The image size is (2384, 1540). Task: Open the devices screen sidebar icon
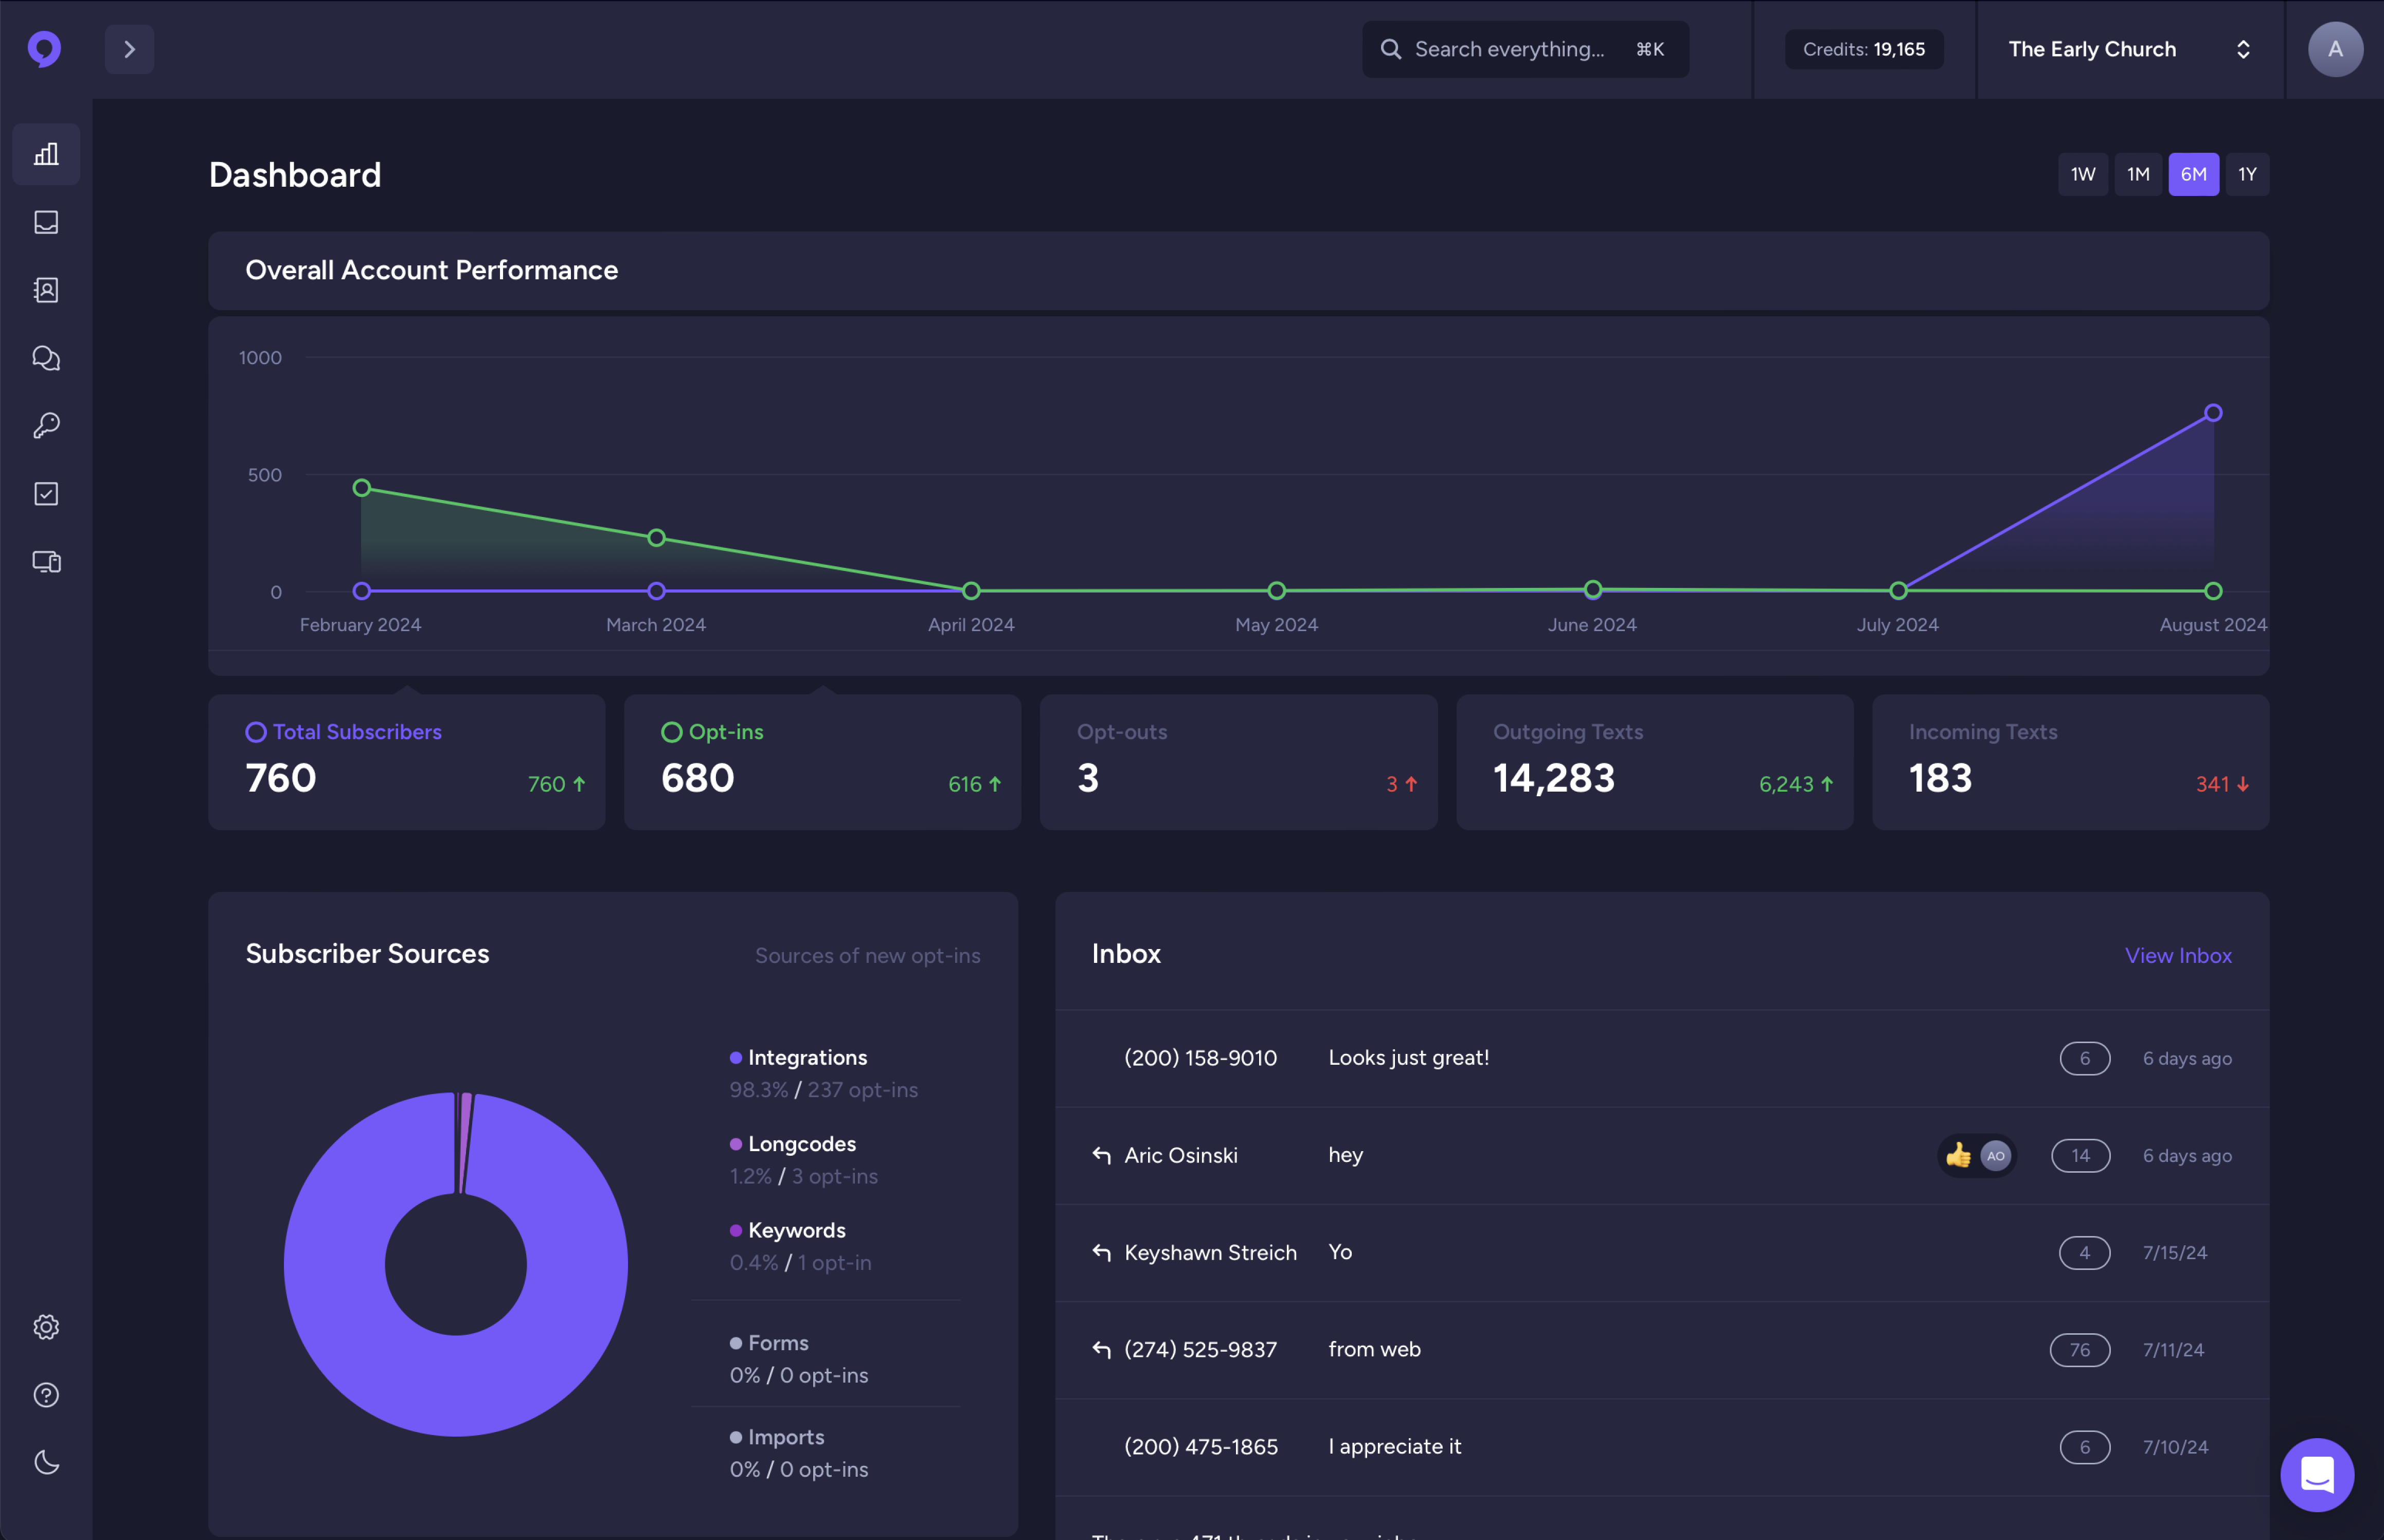pyautogui.click(x=46, y=562)
